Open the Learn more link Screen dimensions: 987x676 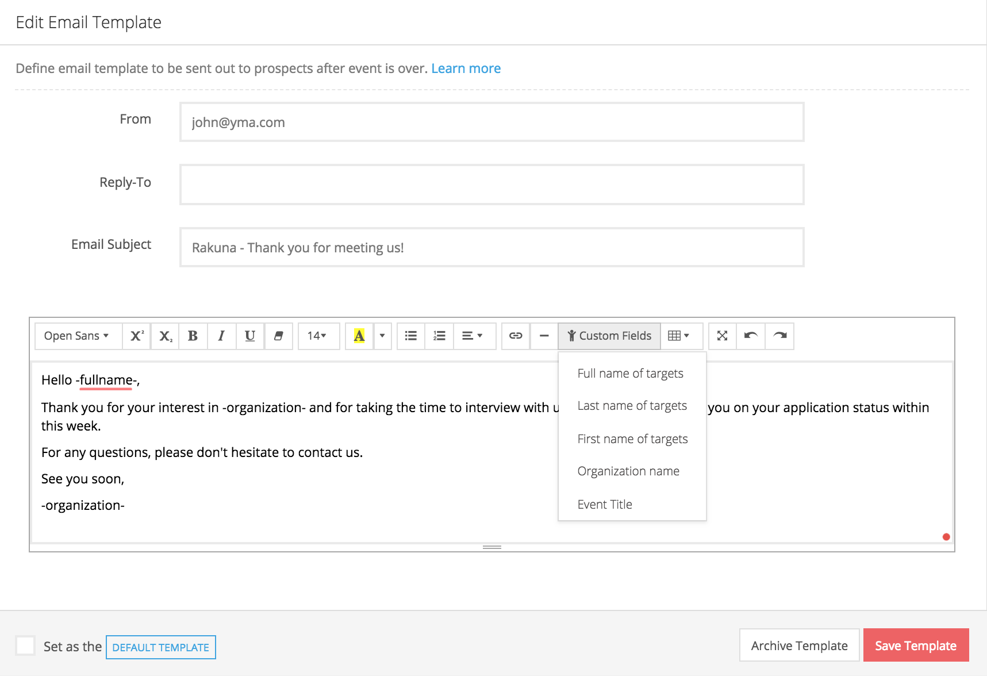(466, 68)
